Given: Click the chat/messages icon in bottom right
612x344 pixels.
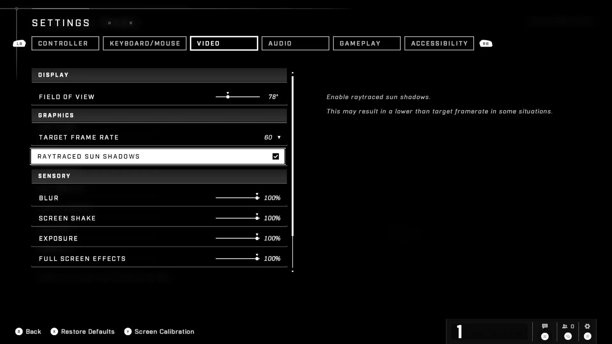Looking at the screenshot, I should (x=545, y=326).
